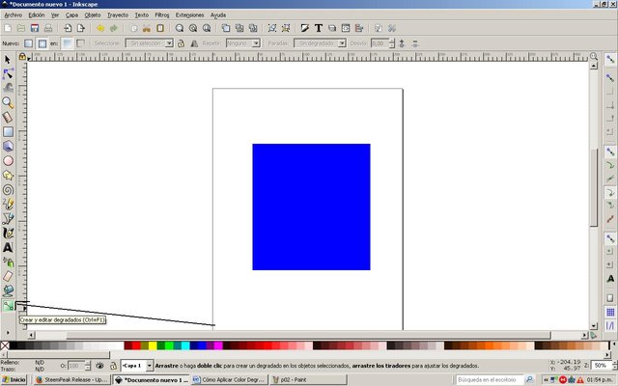
Task: Select the 3D Box tool
Action: (x=8, y=146)
